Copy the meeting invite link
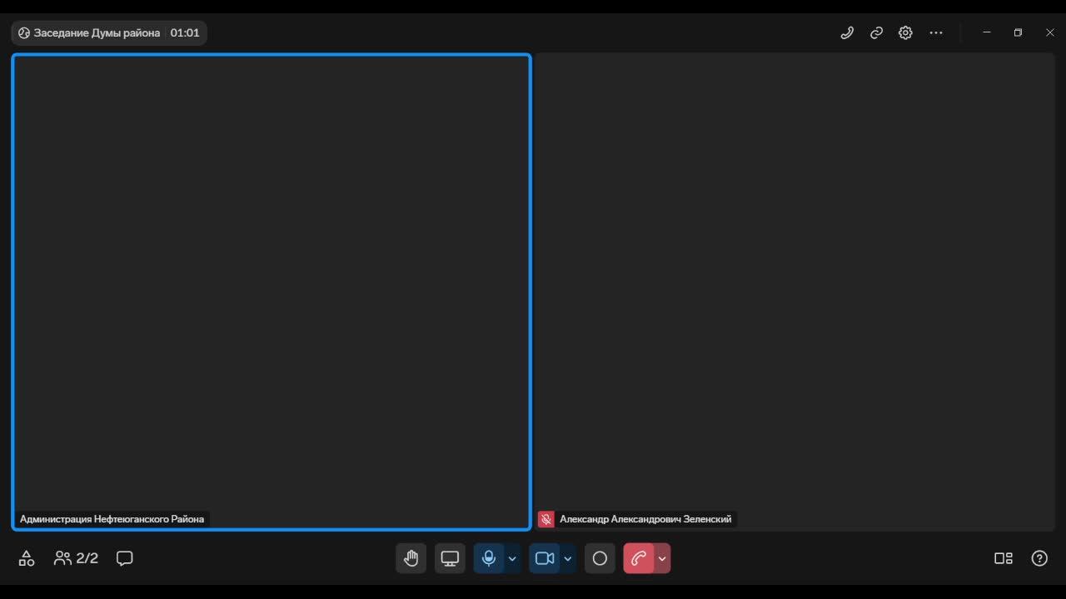 click(876, 33)
